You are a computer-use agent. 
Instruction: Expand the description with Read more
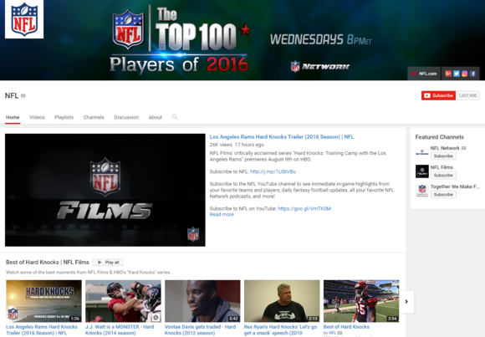(x=222, y=214)
